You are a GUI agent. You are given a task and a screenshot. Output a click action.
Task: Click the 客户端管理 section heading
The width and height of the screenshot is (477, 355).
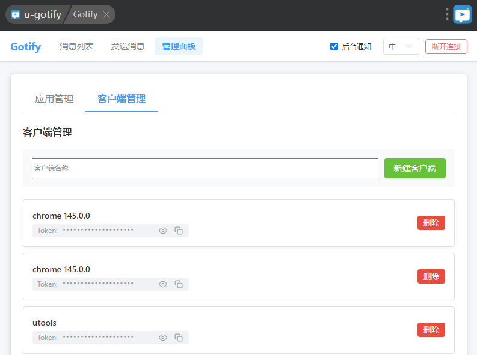pos(48,132)
